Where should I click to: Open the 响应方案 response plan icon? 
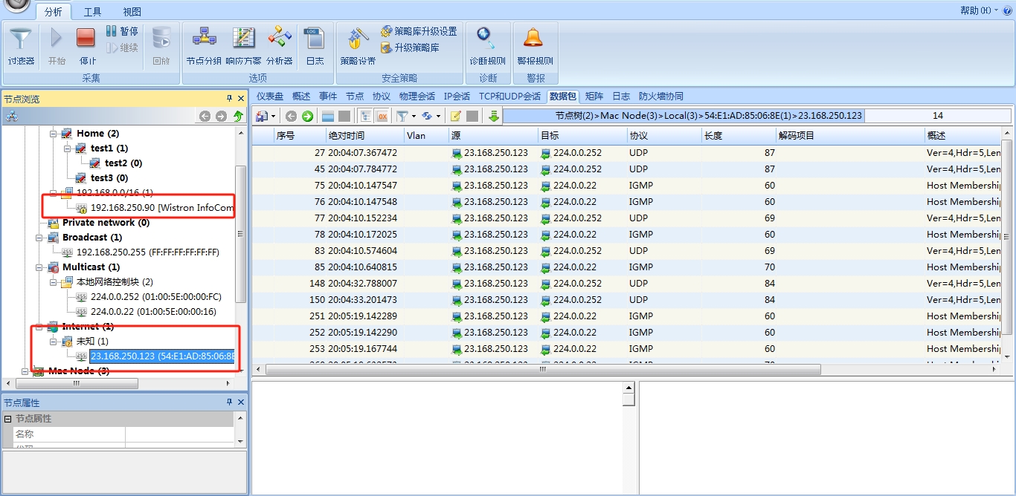[x=243, y=46]
